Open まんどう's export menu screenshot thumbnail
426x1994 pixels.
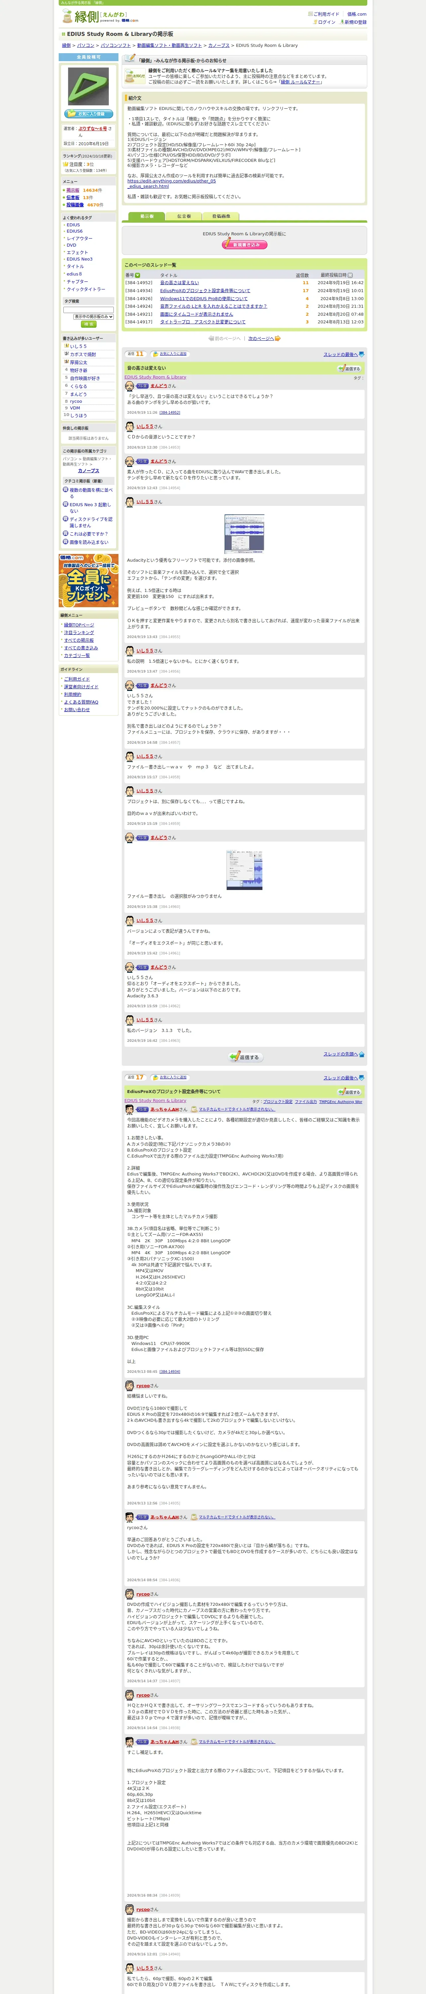click(x=244, y=869)
